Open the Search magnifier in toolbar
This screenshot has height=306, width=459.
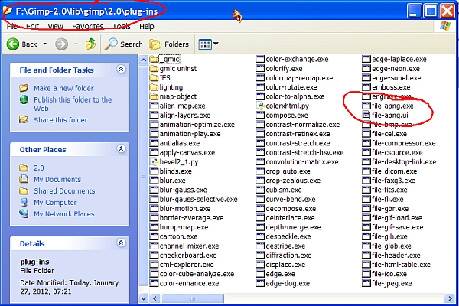pyautogui.click(x=111, y=44)
